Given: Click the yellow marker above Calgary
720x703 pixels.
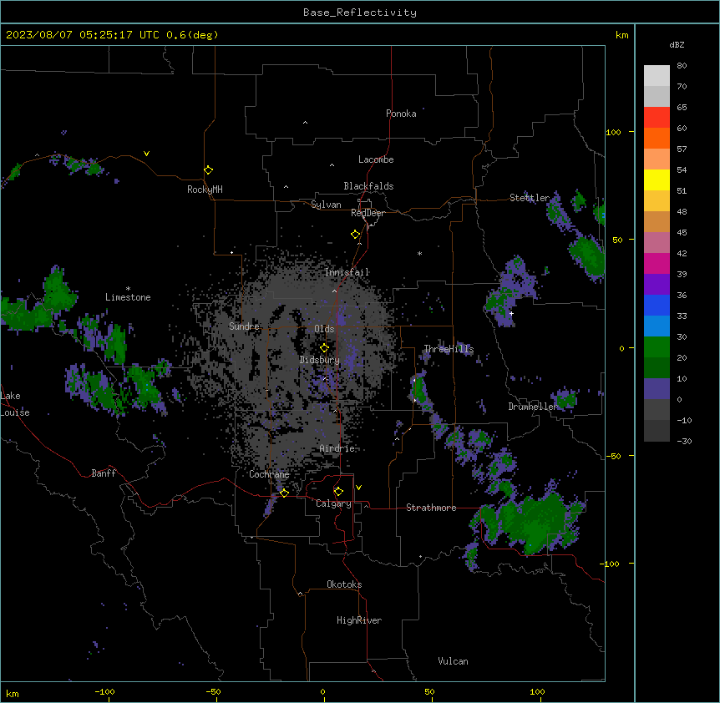Looking at the screenshot, I should coord(338,492).
